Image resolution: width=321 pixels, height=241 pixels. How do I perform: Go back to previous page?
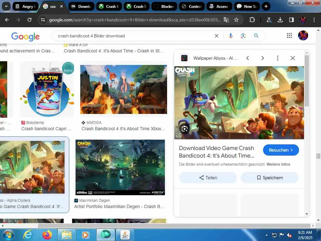click(7, 20)
